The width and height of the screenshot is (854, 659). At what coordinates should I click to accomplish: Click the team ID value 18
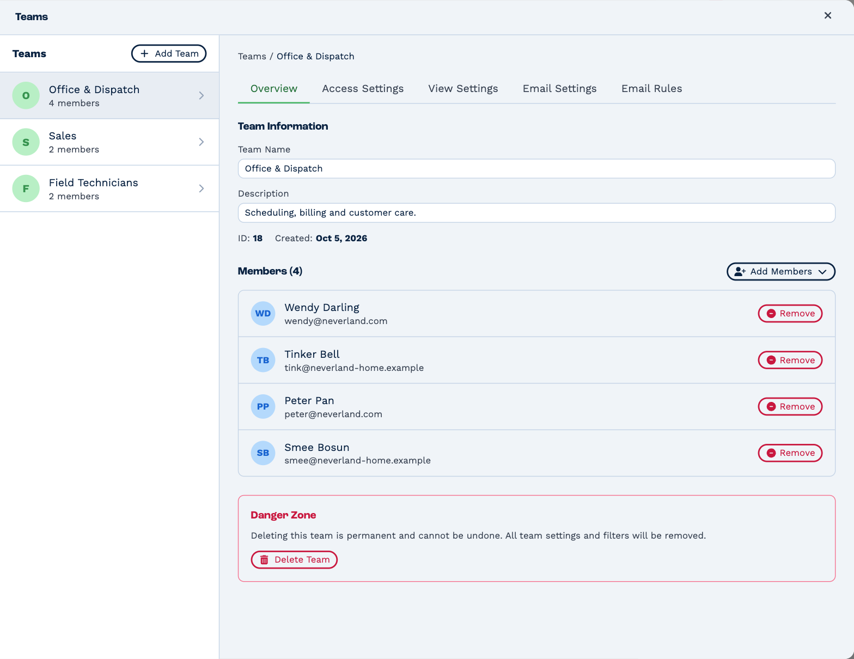pyautogui.click(x=258, y=239)
